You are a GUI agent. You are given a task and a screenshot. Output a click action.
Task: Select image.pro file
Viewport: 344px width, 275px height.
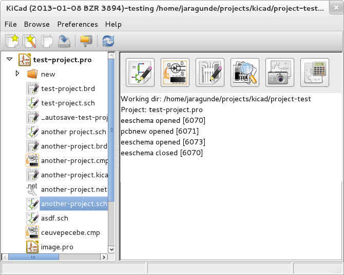point(57,247)
